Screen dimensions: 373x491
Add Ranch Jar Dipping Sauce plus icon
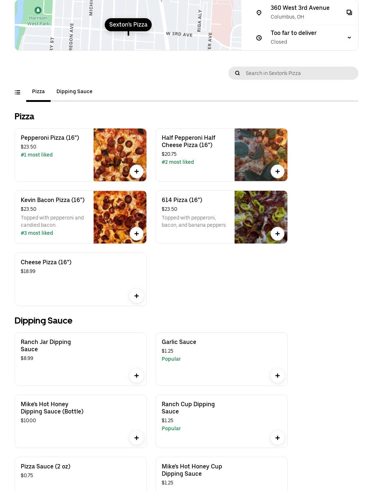pos(137,376)
